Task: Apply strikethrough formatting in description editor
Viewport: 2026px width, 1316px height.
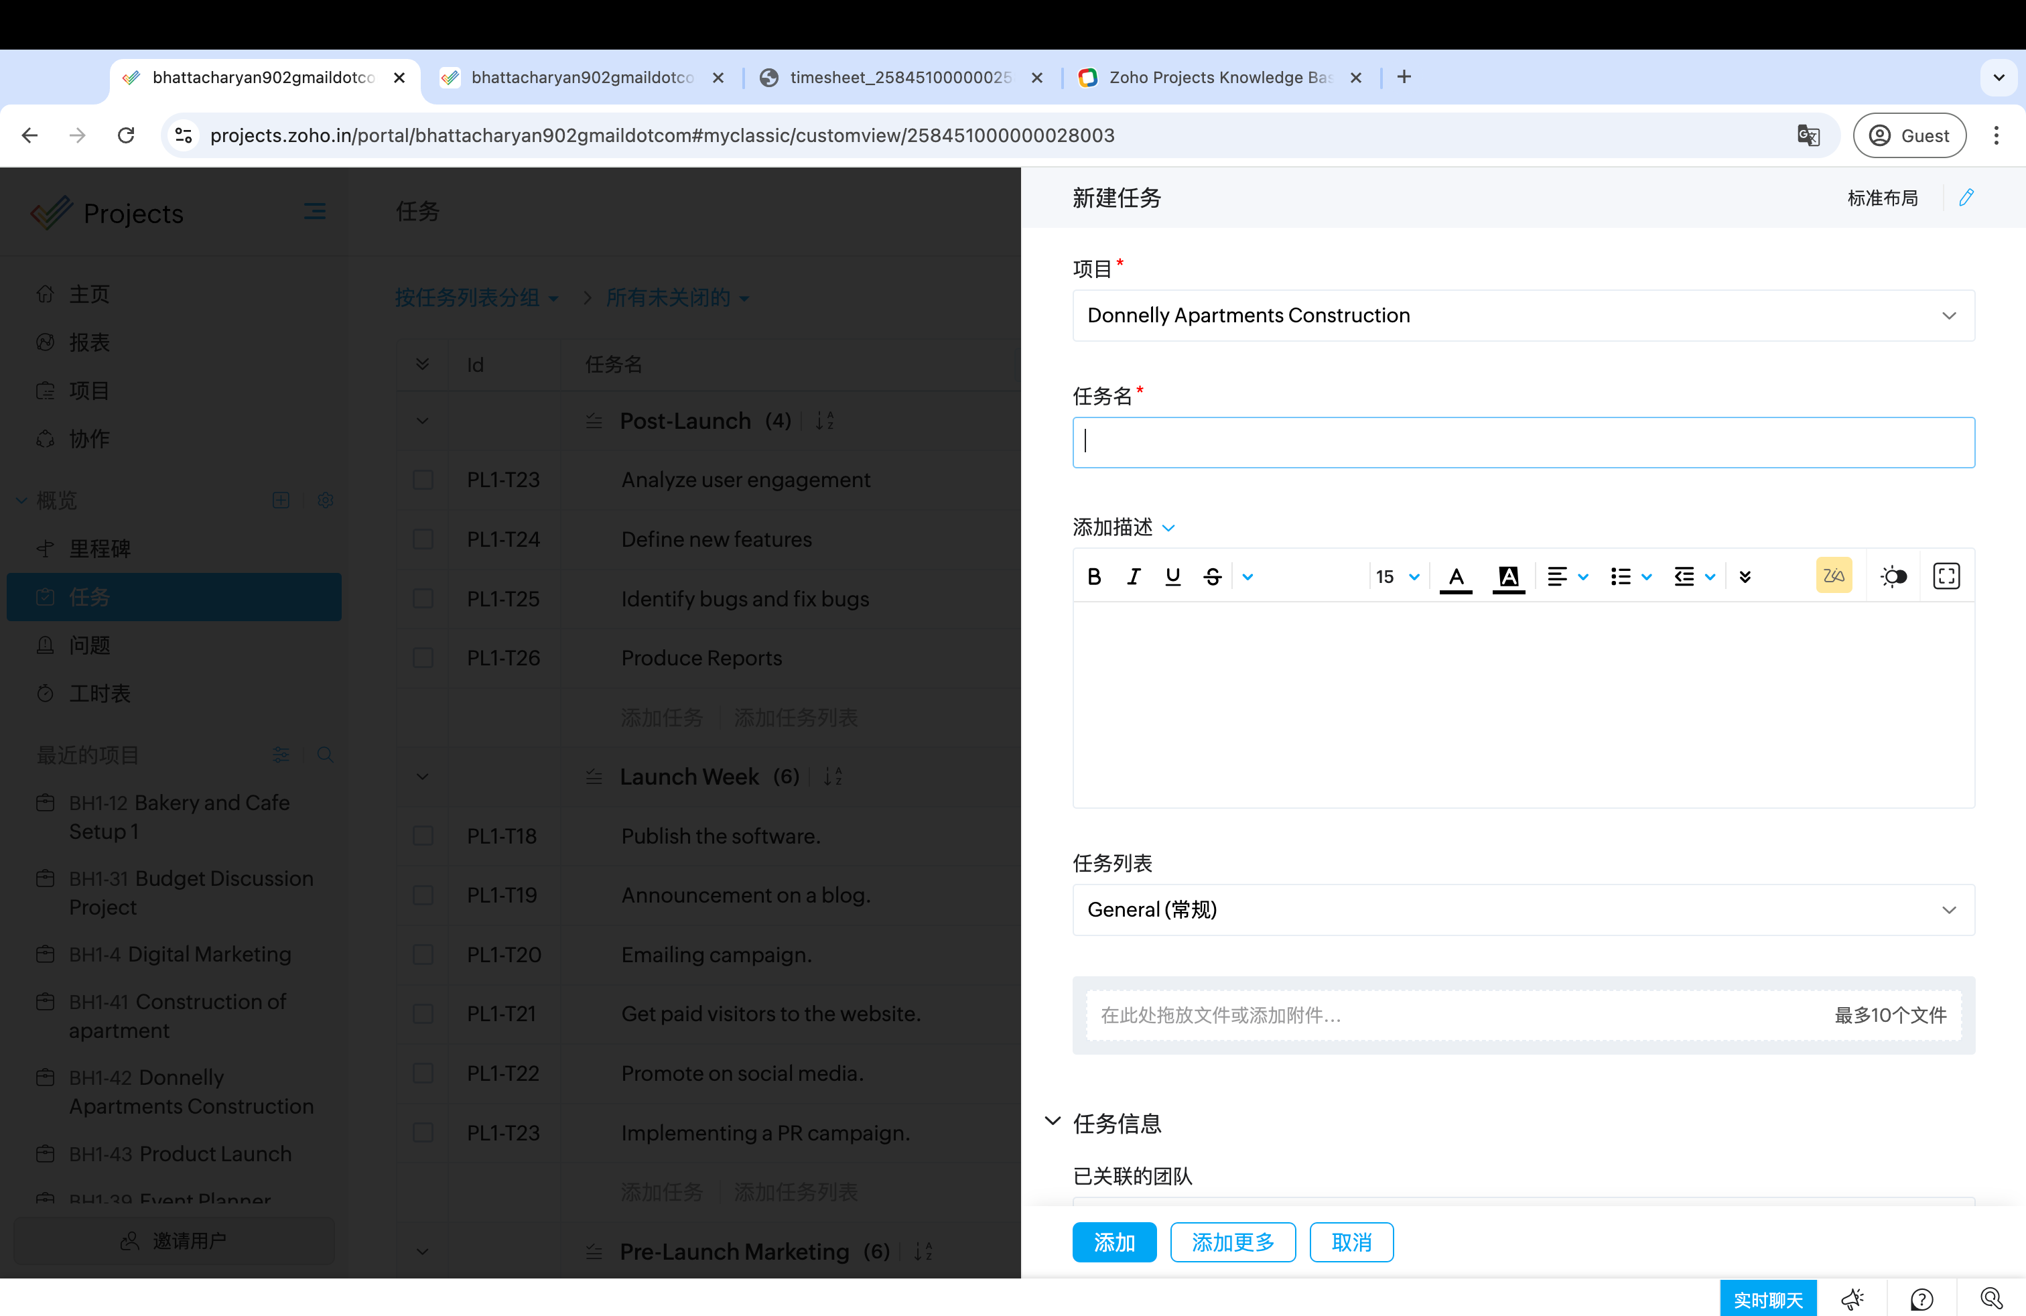Action: [1212, 576]
